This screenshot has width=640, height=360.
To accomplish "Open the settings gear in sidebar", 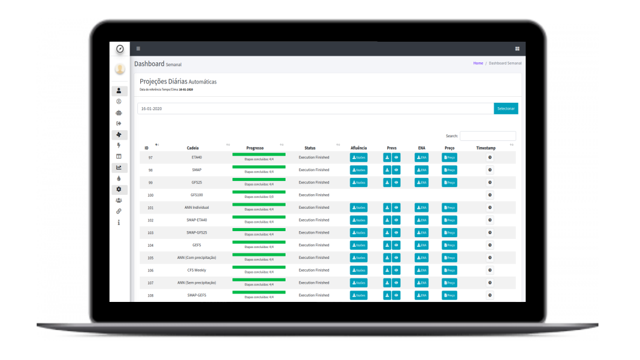I will 119,189.
